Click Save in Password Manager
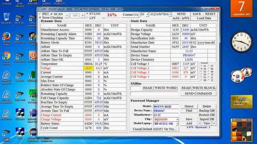The image size is (257, 144). (189, 119)
